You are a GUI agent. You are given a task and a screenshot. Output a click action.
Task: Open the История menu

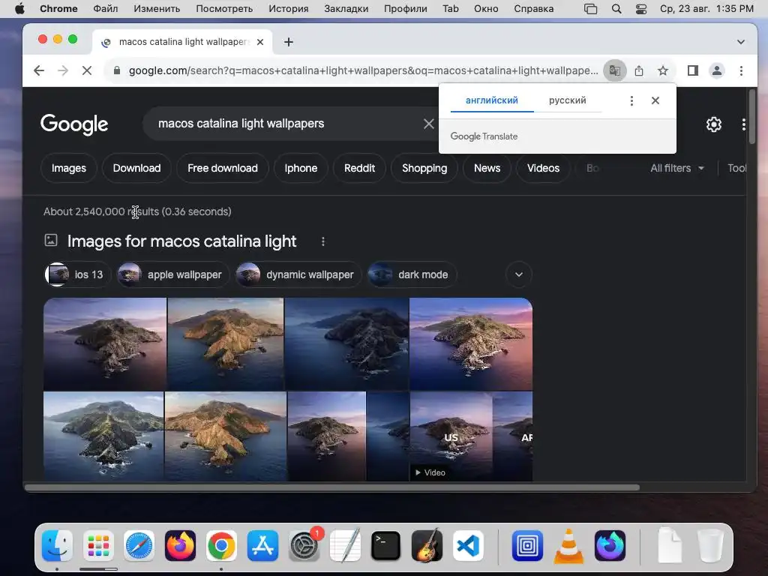[289, 9]
